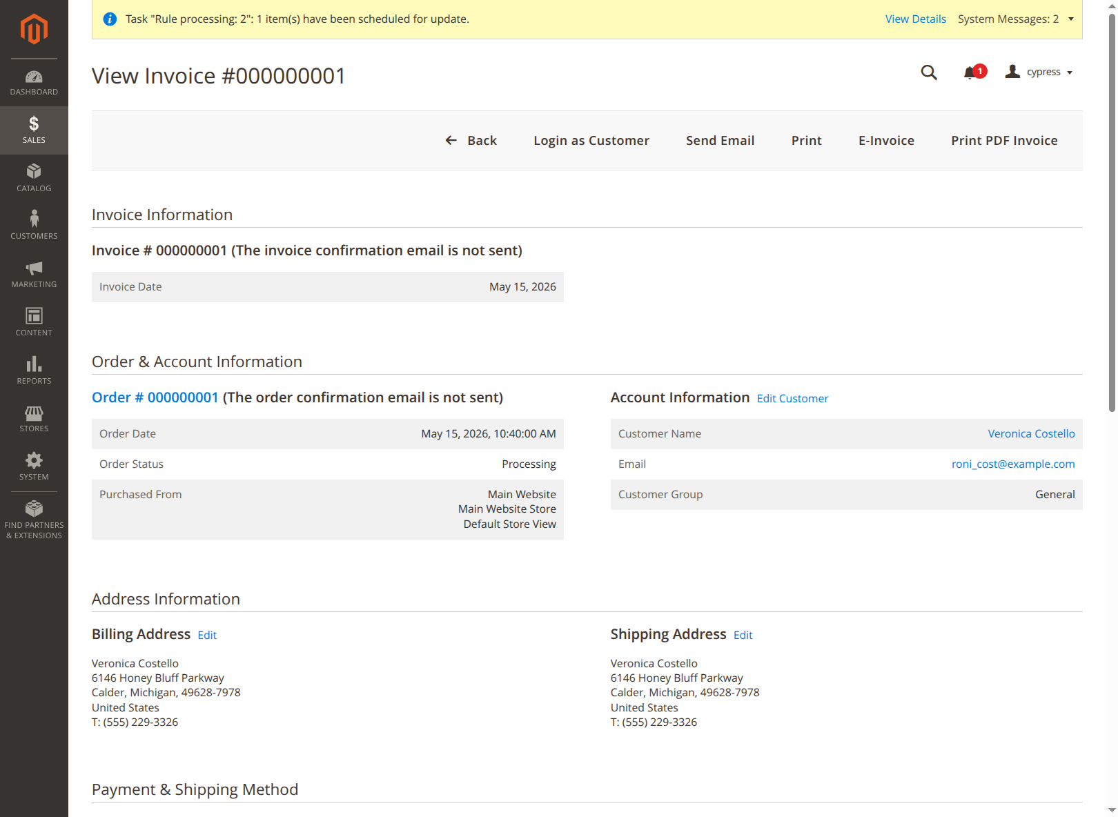The width and height of the screenshot is (1118, 817).
Task: Open the Catalog sidebar icon
Action: coord(34,171)
